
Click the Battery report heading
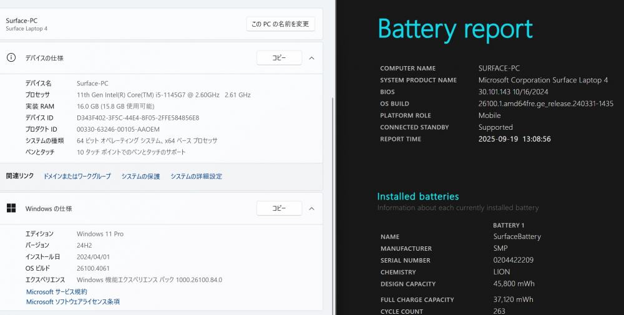(455, 29)
